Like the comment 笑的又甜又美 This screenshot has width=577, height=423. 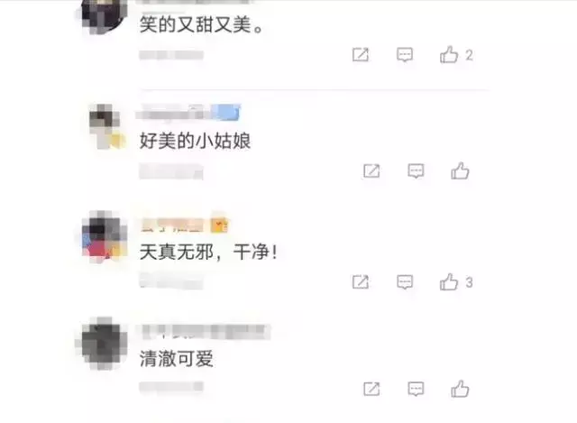tap(449, 55)
